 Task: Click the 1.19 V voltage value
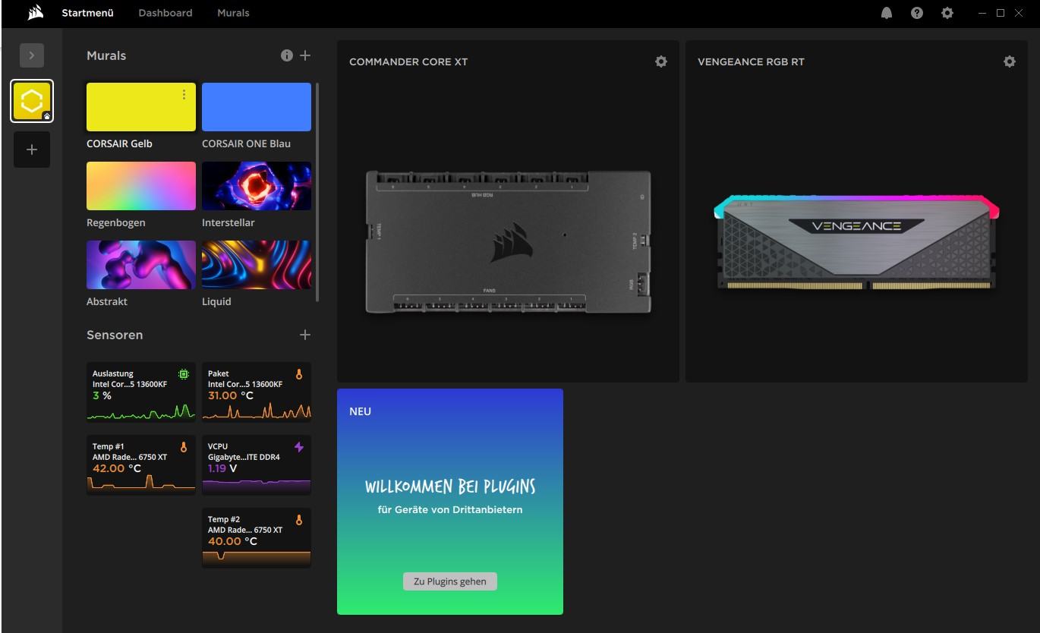222,468
